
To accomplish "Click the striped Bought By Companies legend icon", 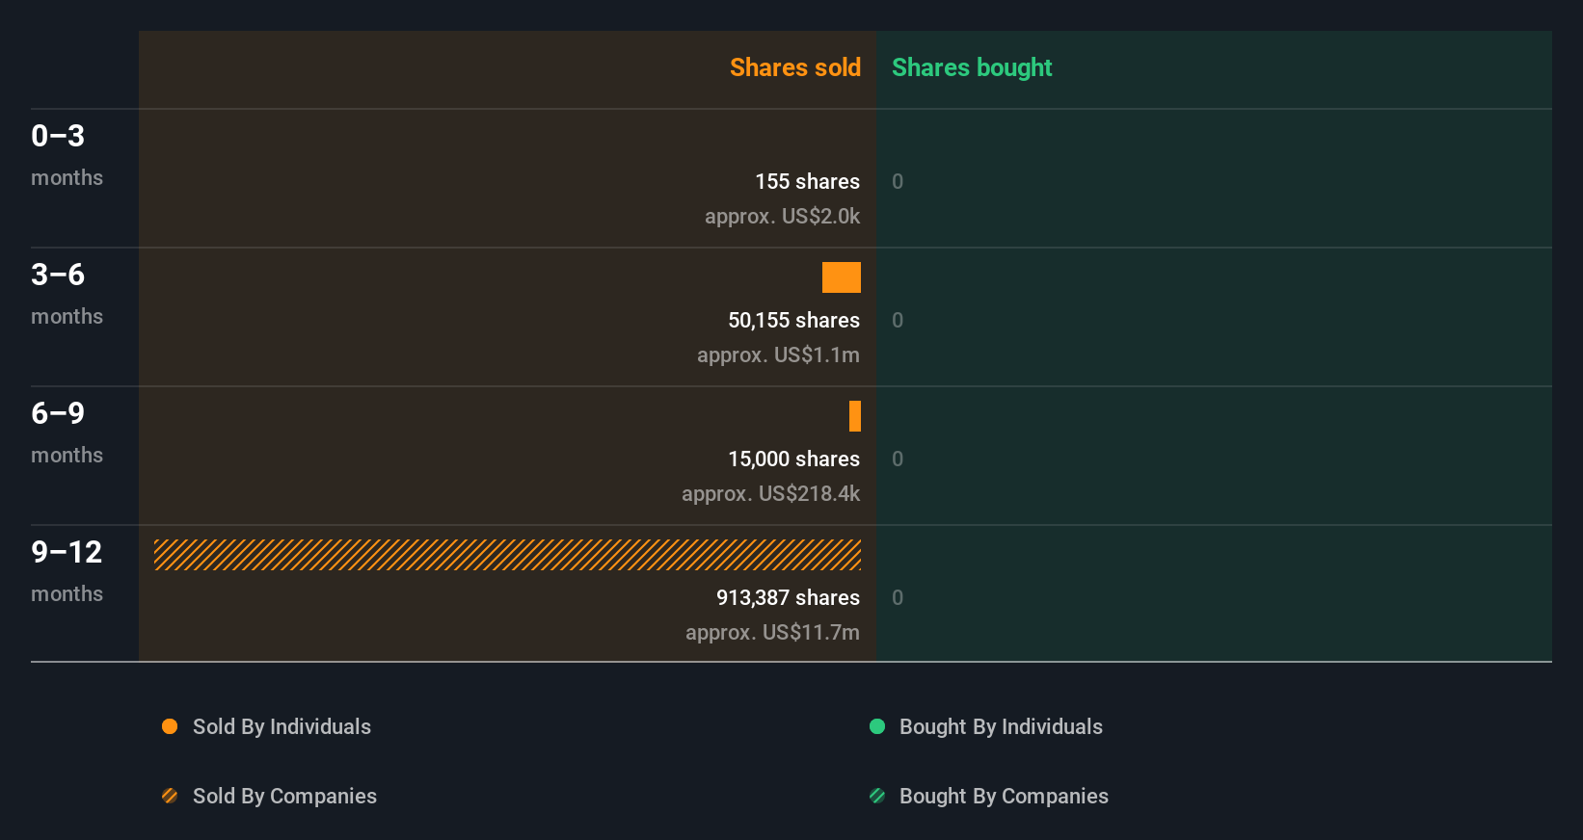I will [877, 796].
